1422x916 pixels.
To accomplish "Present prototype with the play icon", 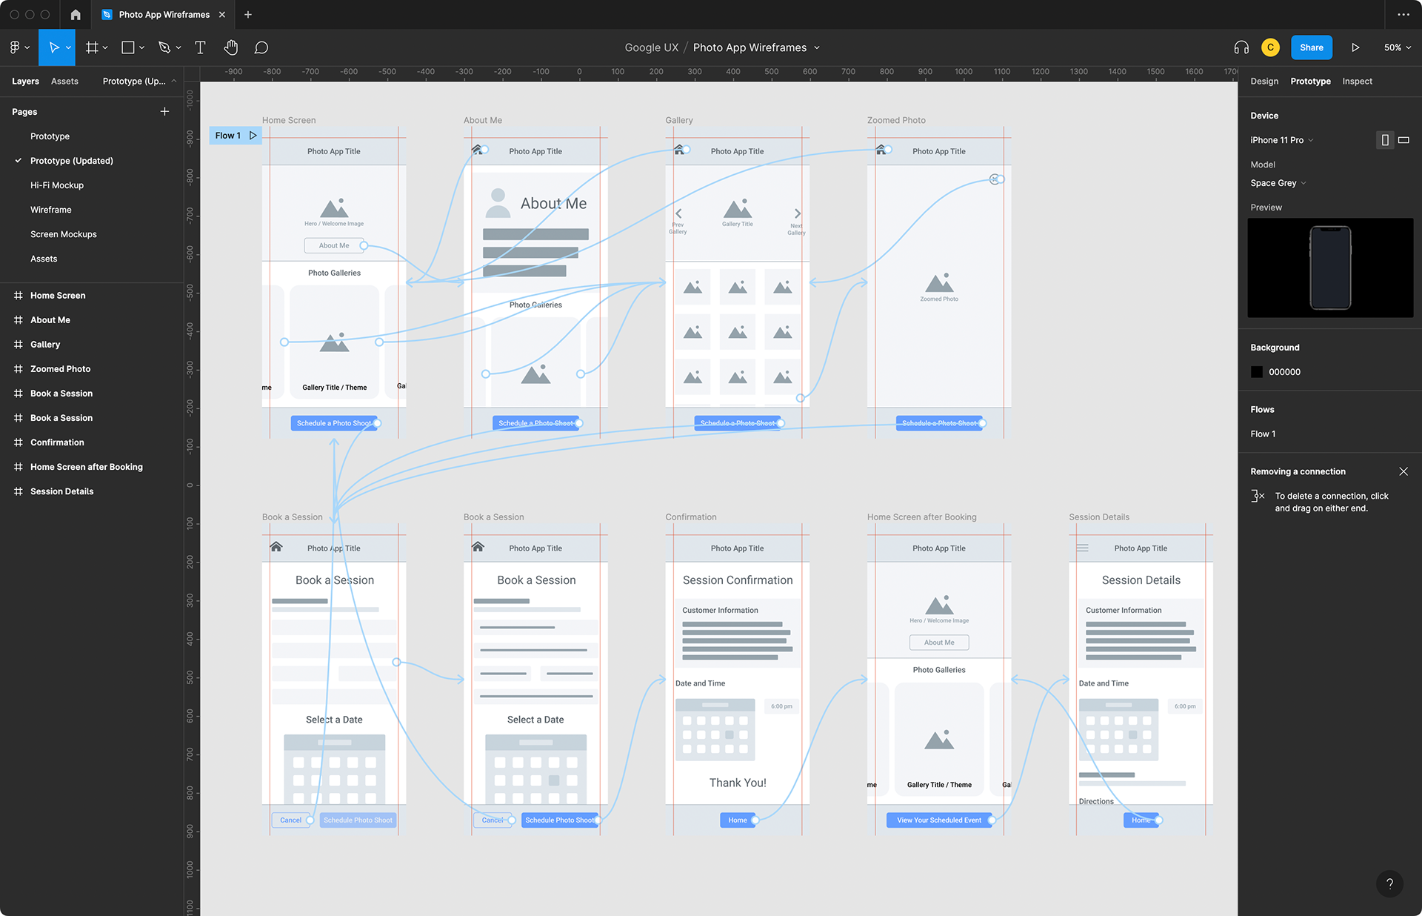I will click(x=1355, y=47).
